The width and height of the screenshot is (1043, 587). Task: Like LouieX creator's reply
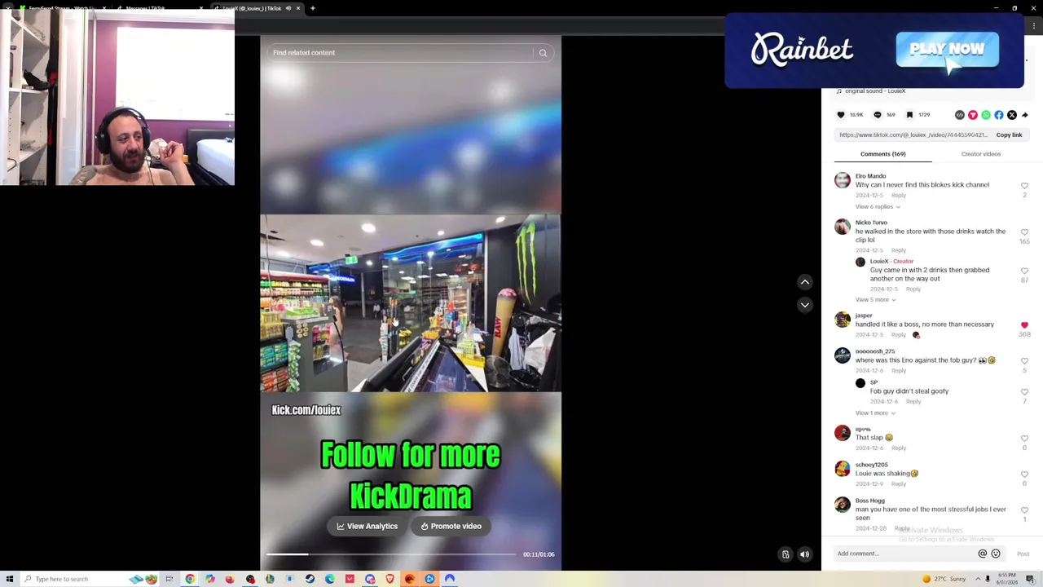point(1024,271)
